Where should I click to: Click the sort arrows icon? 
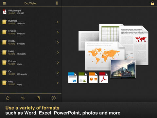click(x=23, y=98)
